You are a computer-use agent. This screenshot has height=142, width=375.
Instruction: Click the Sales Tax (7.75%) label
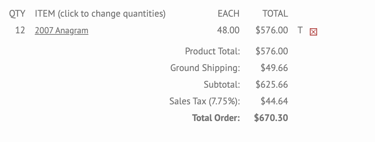pos(205,101)
